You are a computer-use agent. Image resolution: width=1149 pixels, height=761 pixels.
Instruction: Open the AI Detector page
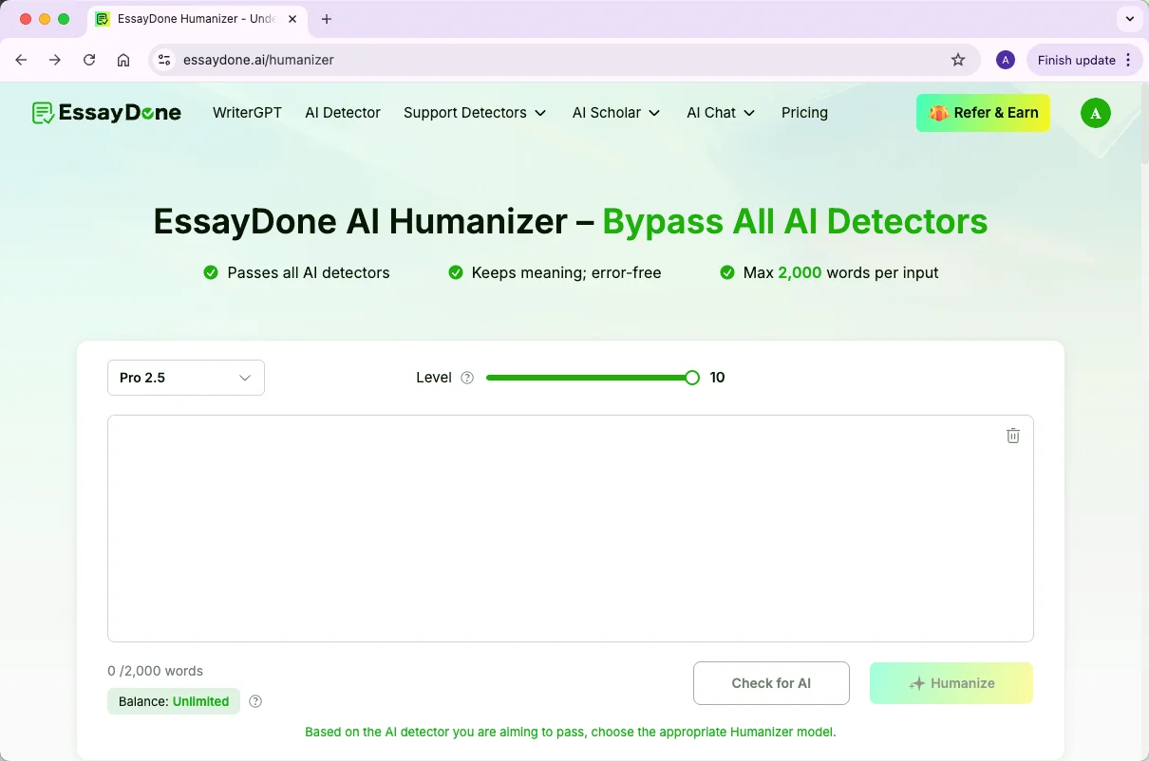point(343,113)
